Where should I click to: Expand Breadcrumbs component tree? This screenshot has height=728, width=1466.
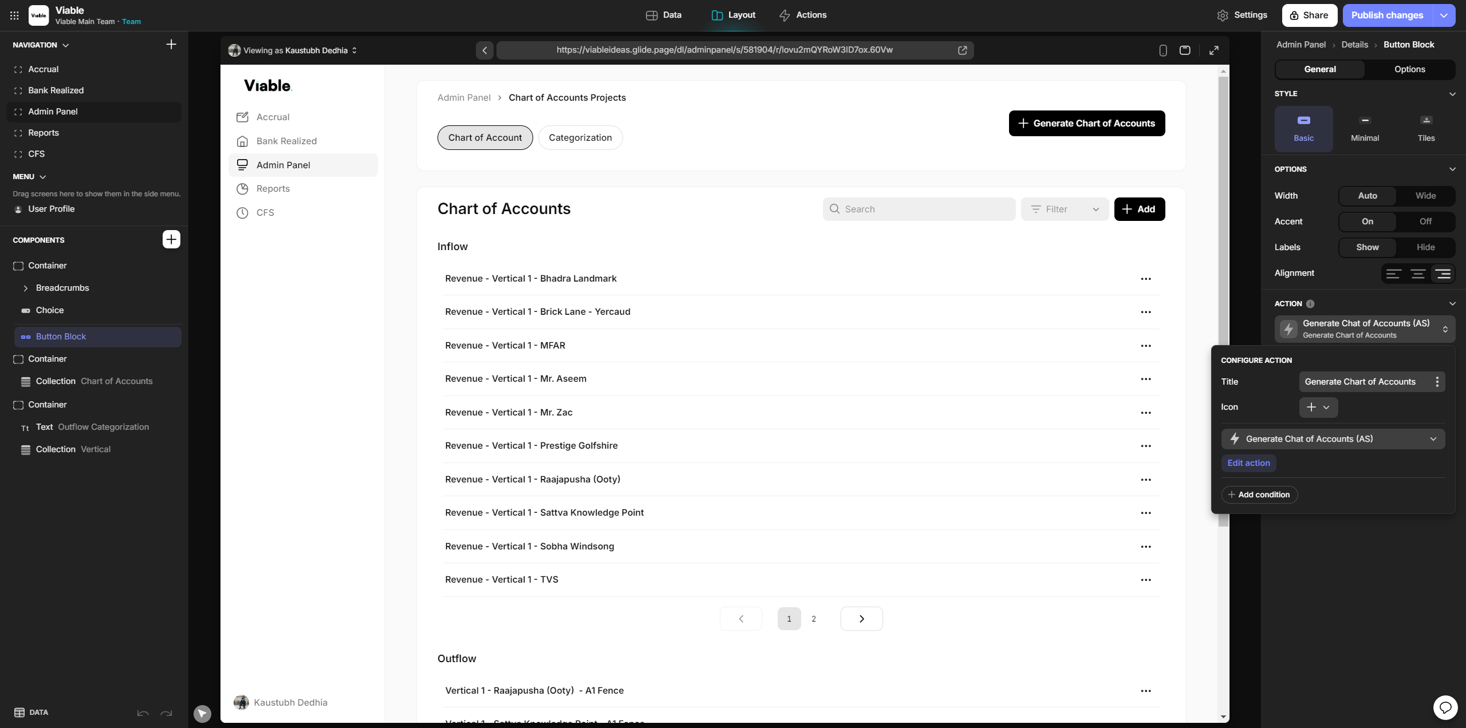tap(25, 288)
